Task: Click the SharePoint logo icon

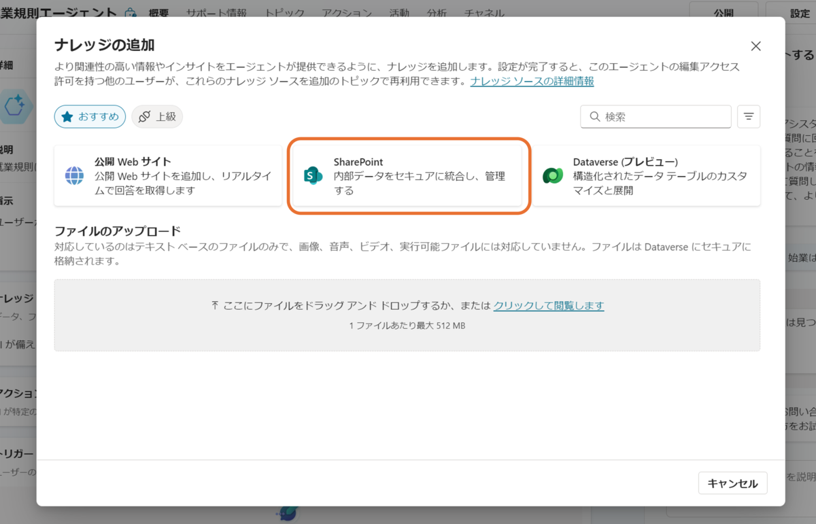Action: (313, 175)
